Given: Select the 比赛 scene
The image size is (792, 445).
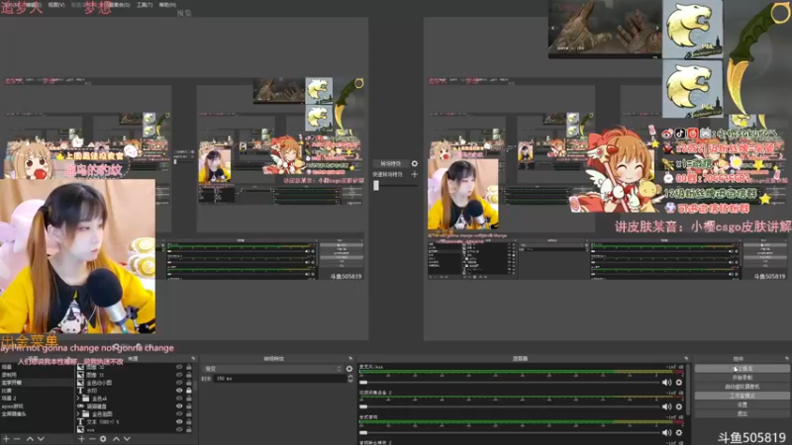Looking at the screenshot, I should pos(37,391).
